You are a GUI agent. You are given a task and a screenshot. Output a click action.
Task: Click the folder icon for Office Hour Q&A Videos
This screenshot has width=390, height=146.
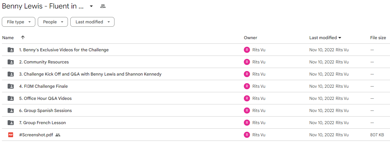tap(11, 98)
